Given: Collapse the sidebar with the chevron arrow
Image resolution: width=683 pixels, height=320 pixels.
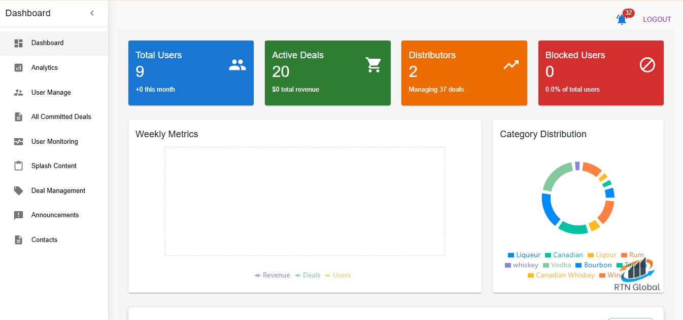Looking at the screenshot, I should (x=92, y=13).
